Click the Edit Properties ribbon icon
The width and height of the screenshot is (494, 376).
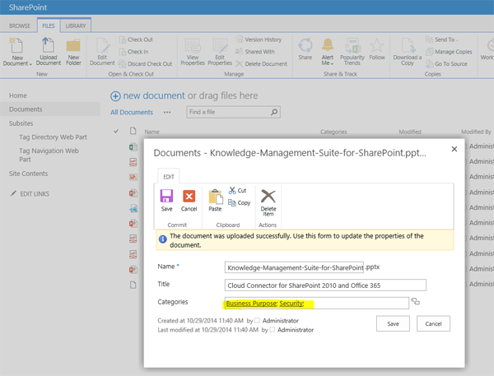220,45
